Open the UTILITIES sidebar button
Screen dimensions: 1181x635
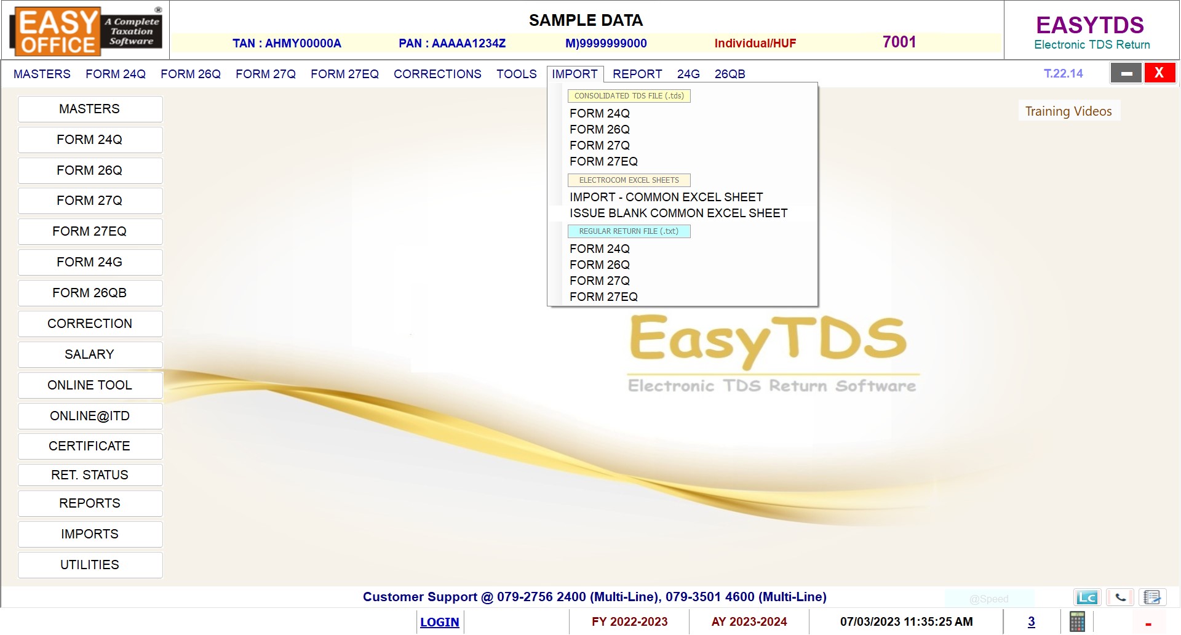coord(90,565)
